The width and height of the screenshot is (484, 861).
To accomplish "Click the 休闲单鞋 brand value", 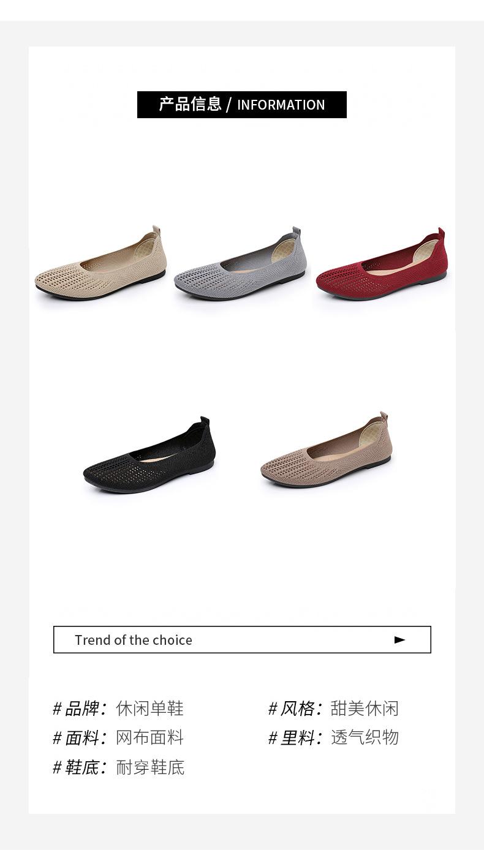I will pos(150,709).
